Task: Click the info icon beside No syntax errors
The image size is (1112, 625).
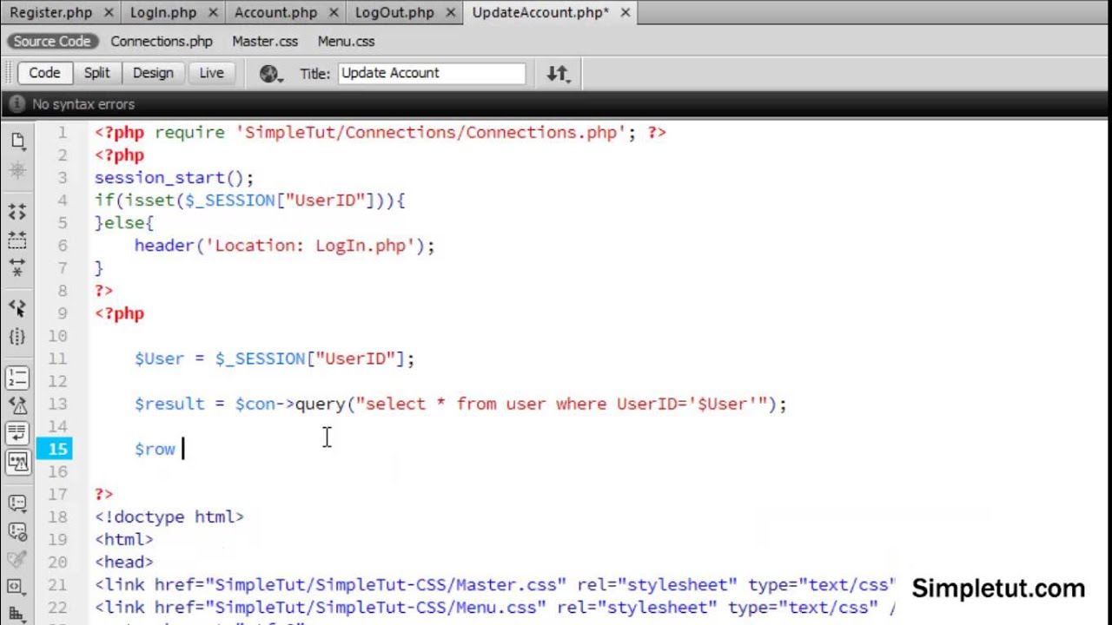Action: click(x=17, y=104)
